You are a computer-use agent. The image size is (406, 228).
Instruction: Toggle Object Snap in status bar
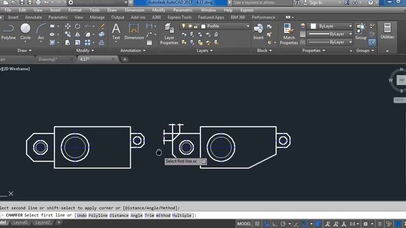305,224
